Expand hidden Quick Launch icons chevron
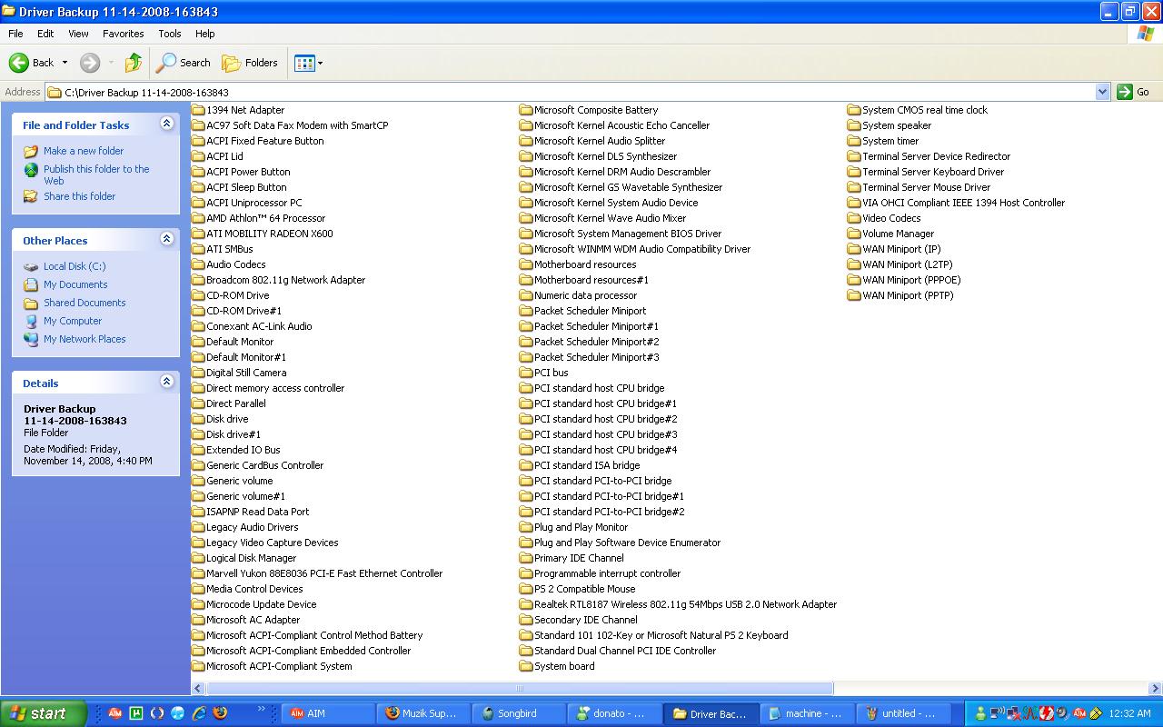 [x=261, y=709]
